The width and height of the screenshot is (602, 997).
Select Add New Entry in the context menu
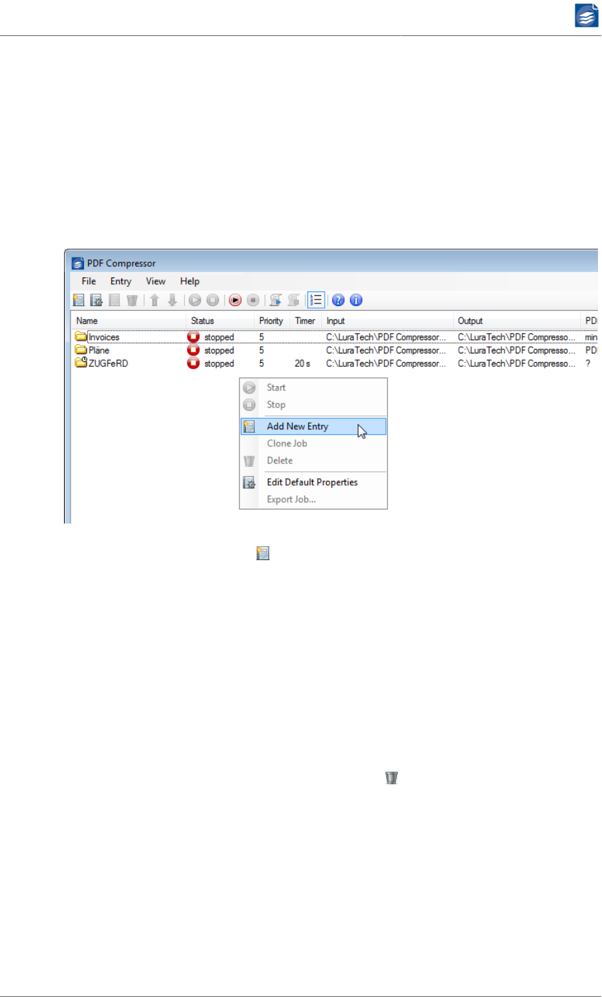coord(313,426)
